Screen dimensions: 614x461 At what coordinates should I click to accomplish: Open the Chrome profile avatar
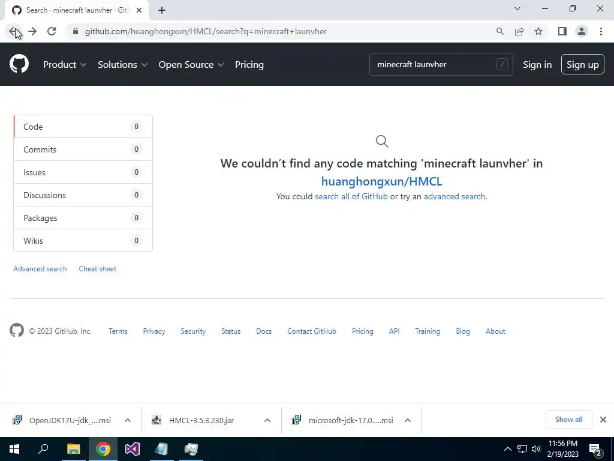click(582, 31)
